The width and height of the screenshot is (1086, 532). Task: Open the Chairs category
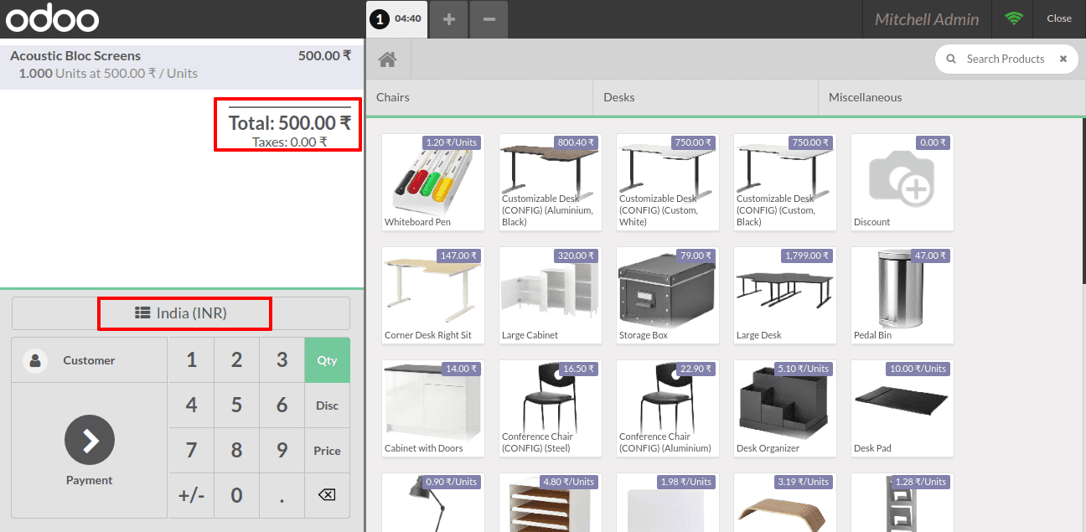pyautogui.click(x=479, y=97)
